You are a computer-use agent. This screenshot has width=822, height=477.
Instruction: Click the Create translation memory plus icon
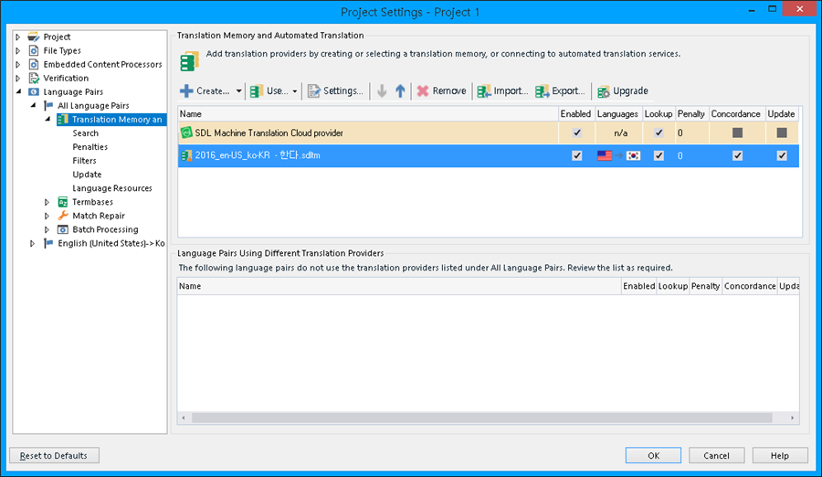(186, 90)
